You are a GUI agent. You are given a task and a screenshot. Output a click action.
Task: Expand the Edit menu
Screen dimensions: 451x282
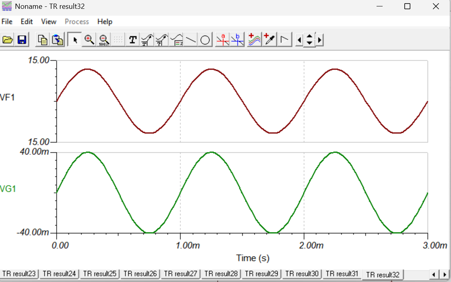[27, 22]
